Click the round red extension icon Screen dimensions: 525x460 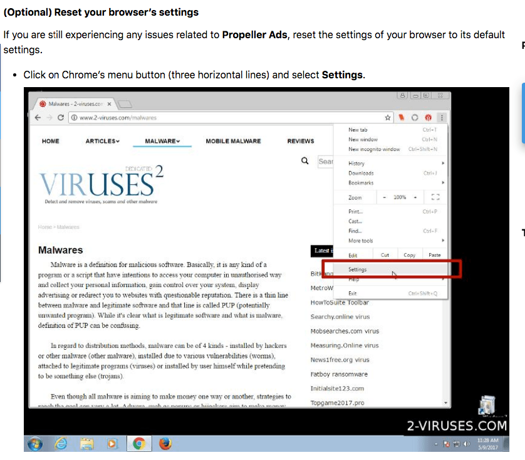coord(429,118)
